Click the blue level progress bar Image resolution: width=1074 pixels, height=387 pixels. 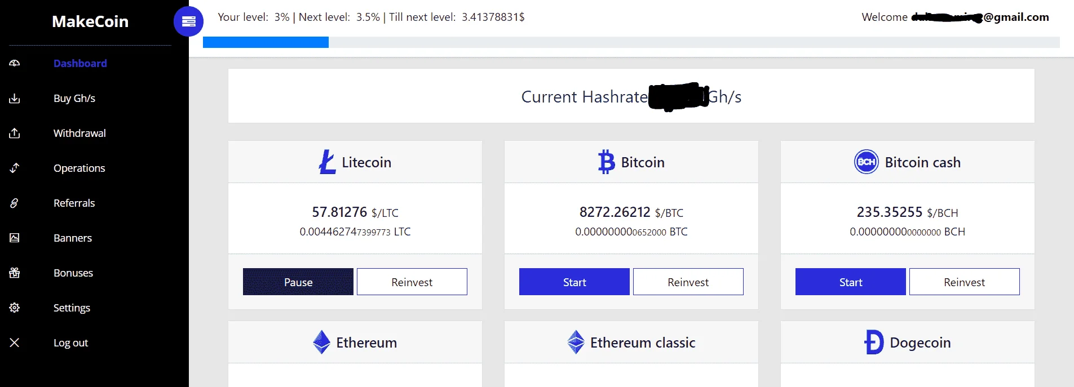point(266,42)
